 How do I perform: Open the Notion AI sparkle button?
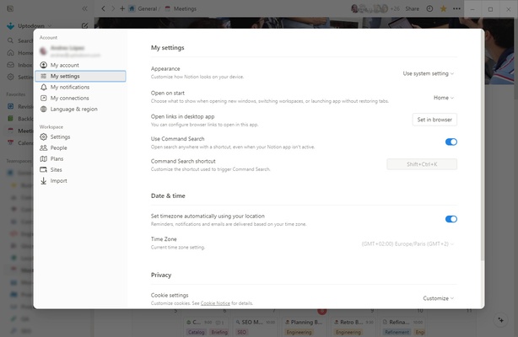tap(501, 320)
